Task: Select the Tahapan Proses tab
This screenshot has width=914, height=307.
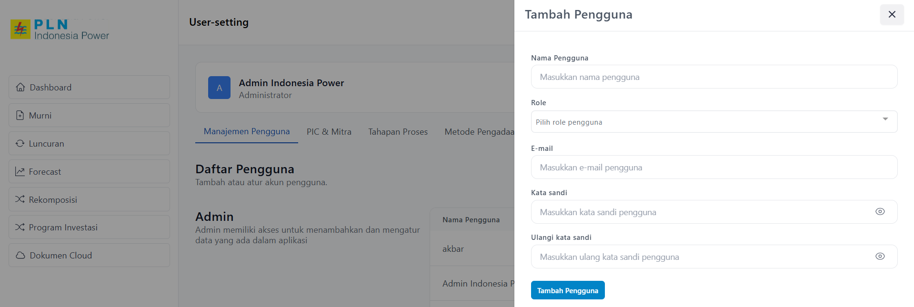Action: pos(398,132)
